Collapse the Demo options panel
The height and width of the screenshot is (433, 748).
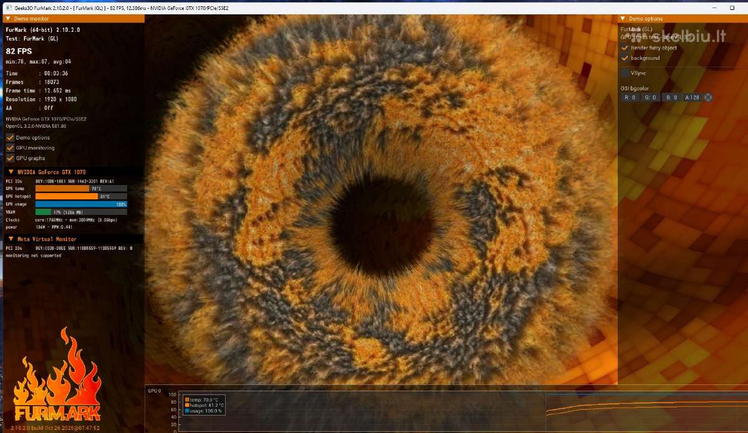tap(622, 19)
